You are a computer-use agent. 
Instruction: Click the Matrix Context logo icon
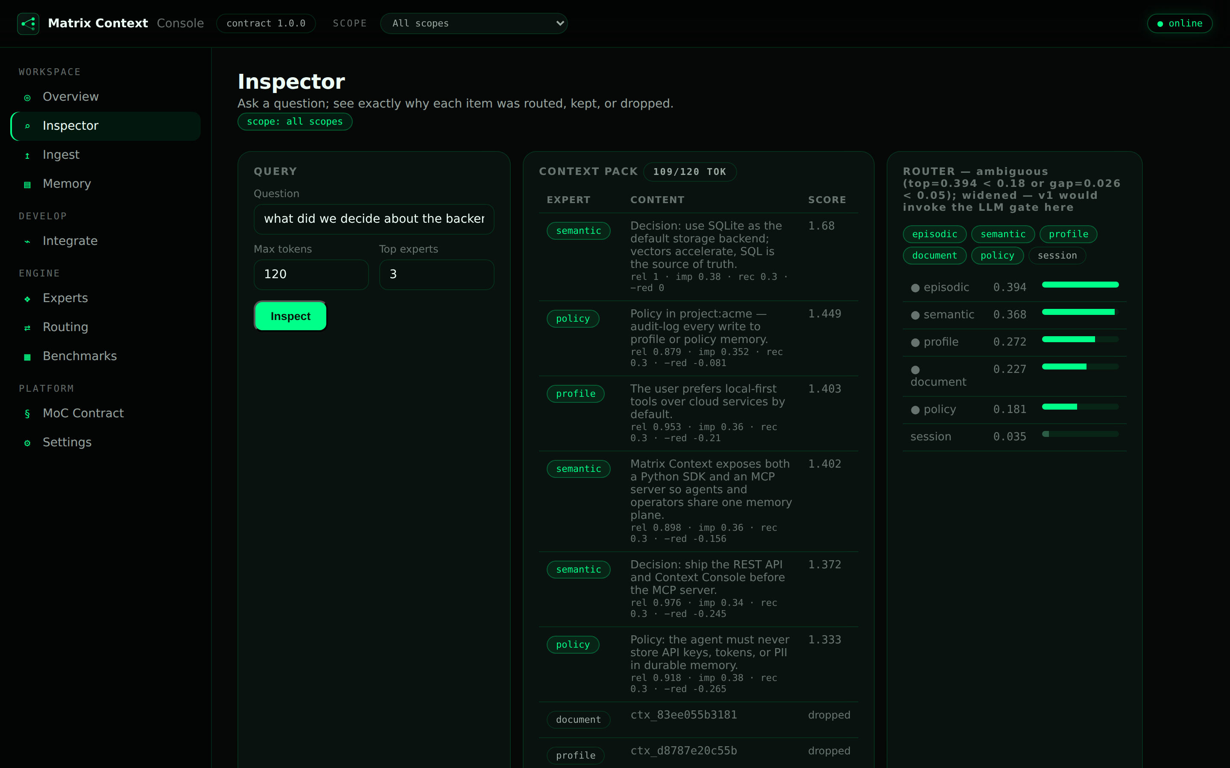(28, 23)
